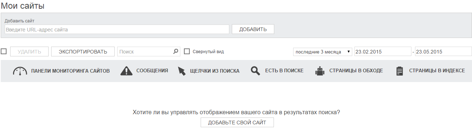Image resolution: width=472 pixels, height=133 pixels.
Task: Click the ДОБАВЬТЕ СВОЙ САЙТ button
Action: point(237,123)
